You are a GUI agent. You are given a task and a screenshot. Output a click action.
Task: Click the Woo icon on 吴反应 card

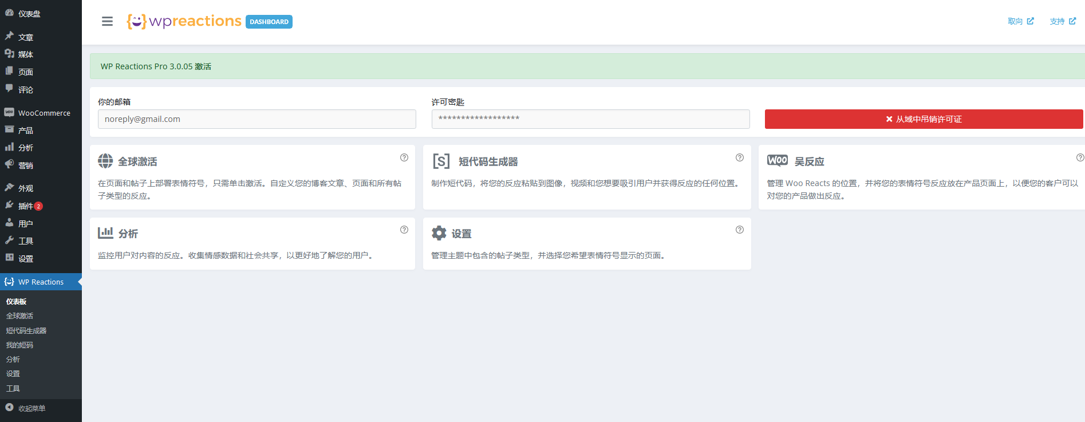click(x=777, y=161)
